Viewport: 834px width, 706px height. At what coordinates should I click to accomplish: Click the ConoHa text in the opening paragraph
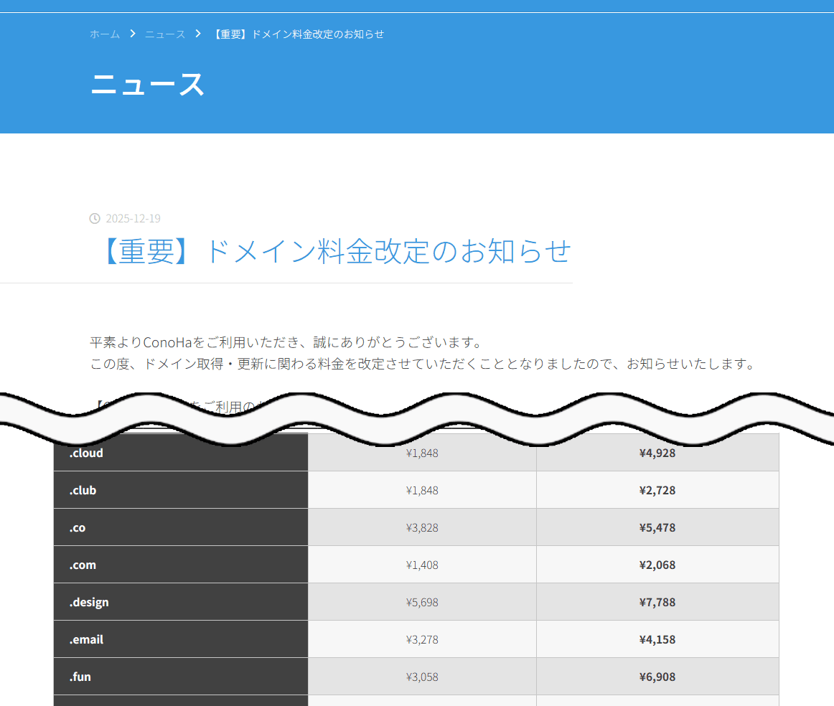point(167,342)
